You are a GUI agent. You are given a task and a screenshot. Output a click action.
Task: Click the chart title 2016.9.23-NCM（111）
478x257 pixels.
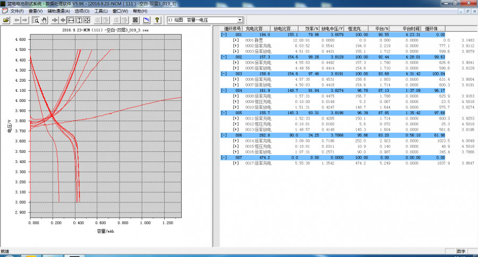click(x=105, y=30)
